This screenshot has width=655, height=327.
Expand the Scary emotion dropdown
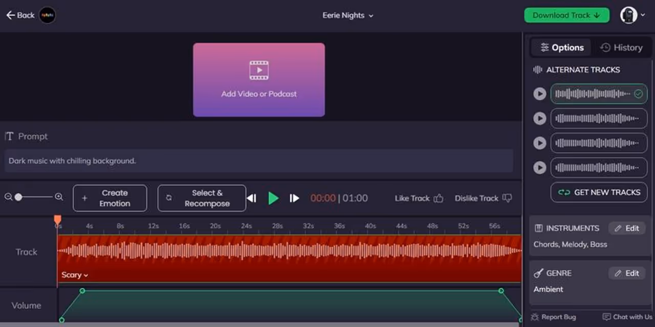(75, 275)
